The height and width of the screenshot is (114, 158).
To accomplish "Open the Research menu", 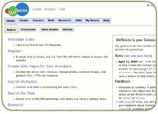I will (65, 20).
